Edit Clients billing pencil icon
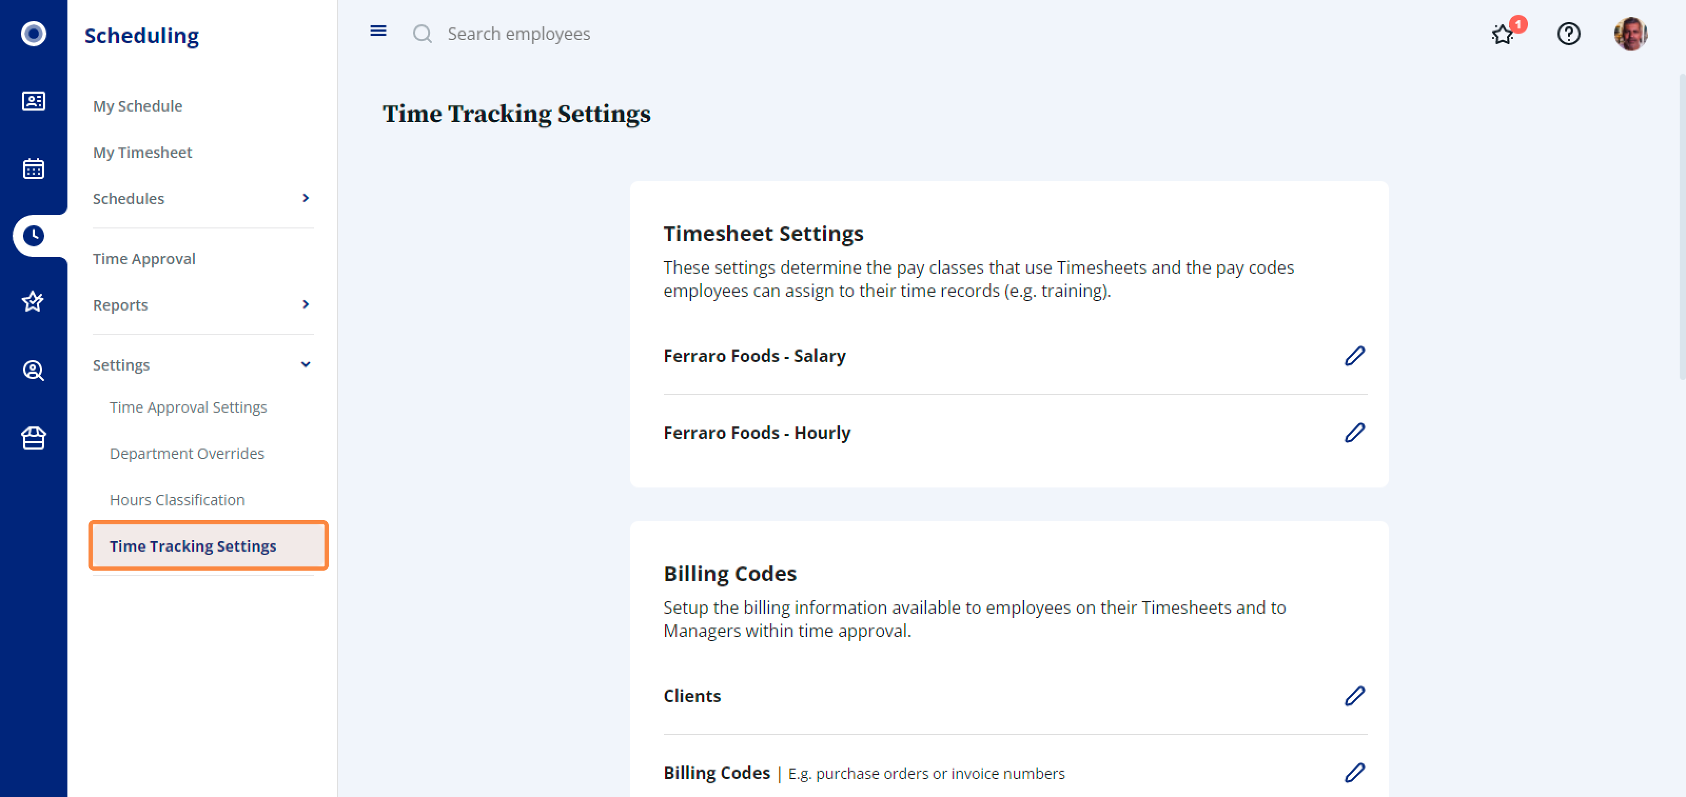This screenshot has height=797, width=1686. tap(1354, 695)
